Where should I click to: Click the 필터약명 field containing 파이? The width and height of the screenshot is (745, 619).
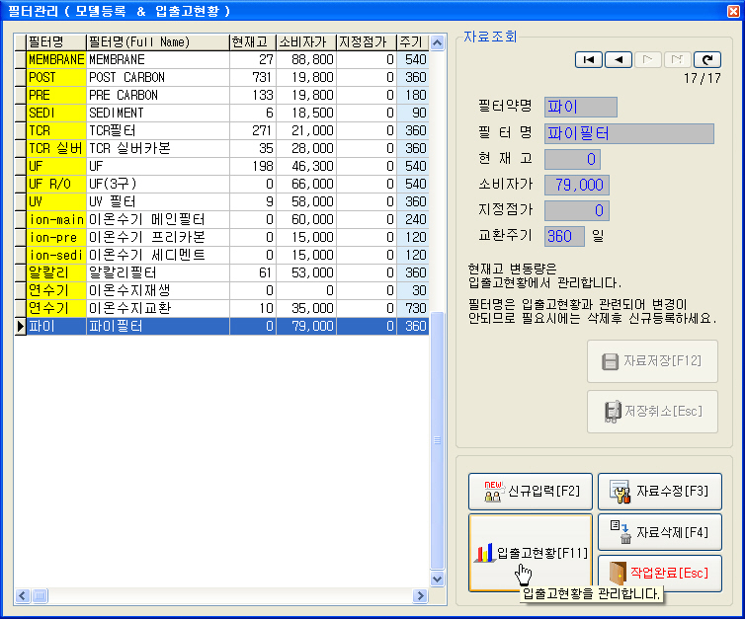[x=581, y=107]
